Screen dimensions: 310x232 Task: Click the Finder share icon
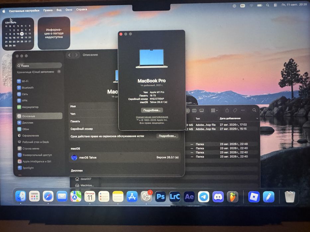pyautogui.click(x=227, y=110)
